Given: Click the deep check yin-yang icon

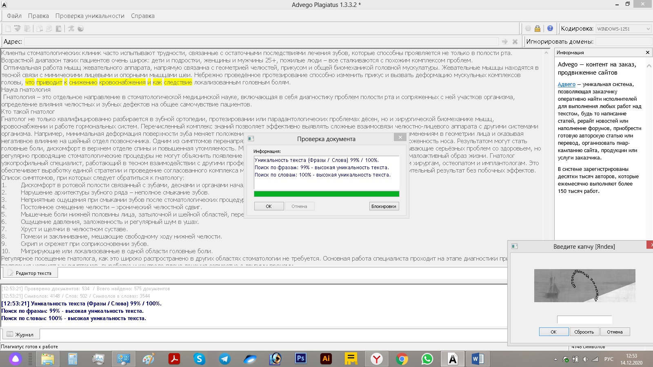Looking at the screenshot, I should tap(81, 29).
